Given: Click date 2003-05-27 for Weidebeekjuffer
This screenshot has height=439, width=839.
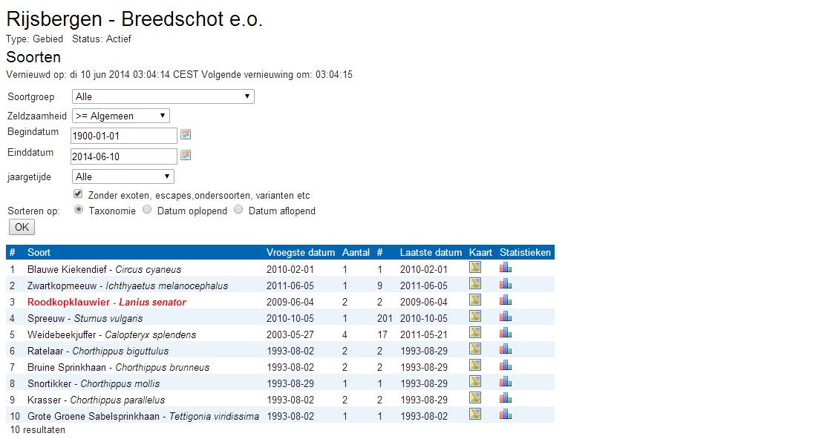Looking at the screenshot, I should [x=290, y=334].
